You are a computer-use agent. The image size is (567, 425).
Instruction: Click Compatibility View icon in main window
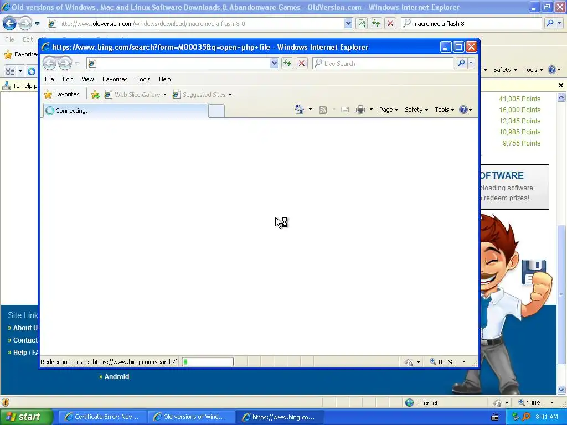point(362,23)
